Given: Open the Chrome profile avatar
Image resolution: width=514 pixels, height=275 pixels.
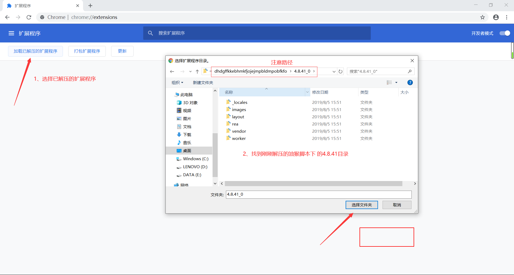Looking at the screenshot, I should point(496,17).
